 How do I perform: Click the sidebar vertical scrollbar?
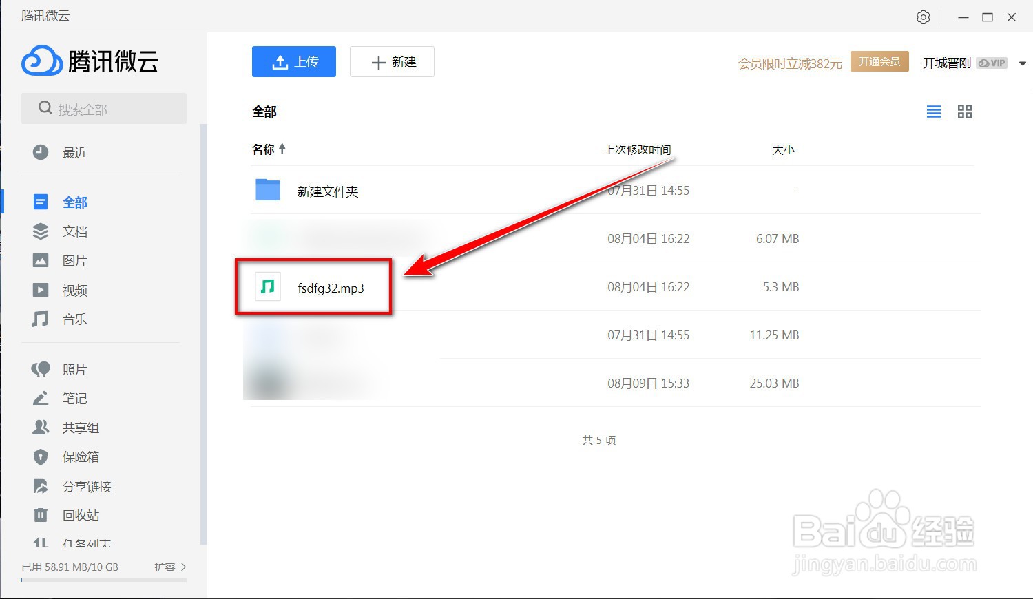pyautogui.click(x=203, y=334)
